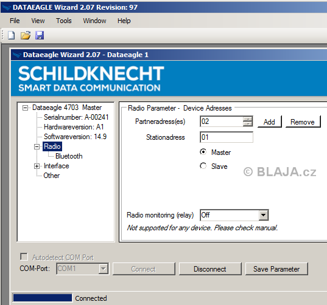
Task: Open the Help menu
Action: 124,21
